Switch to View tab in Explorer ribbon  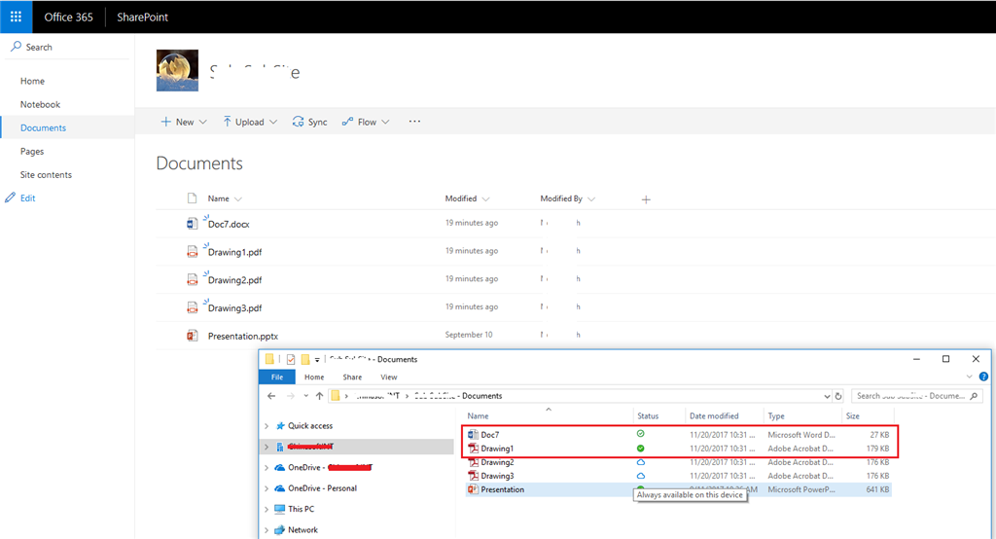point(389,377)
